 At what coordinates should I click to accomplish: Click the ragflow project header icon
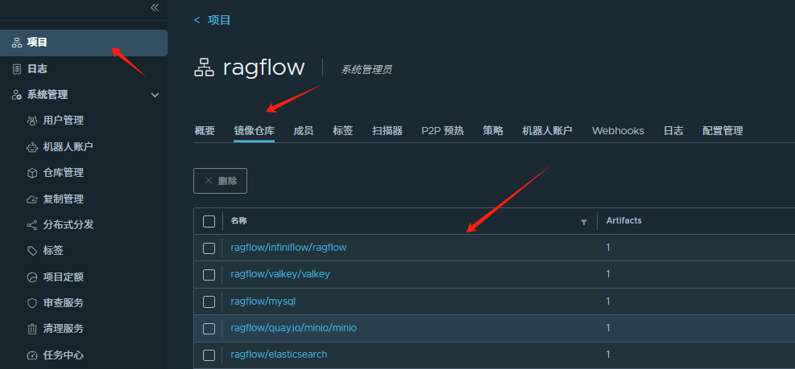pos(204,68)
